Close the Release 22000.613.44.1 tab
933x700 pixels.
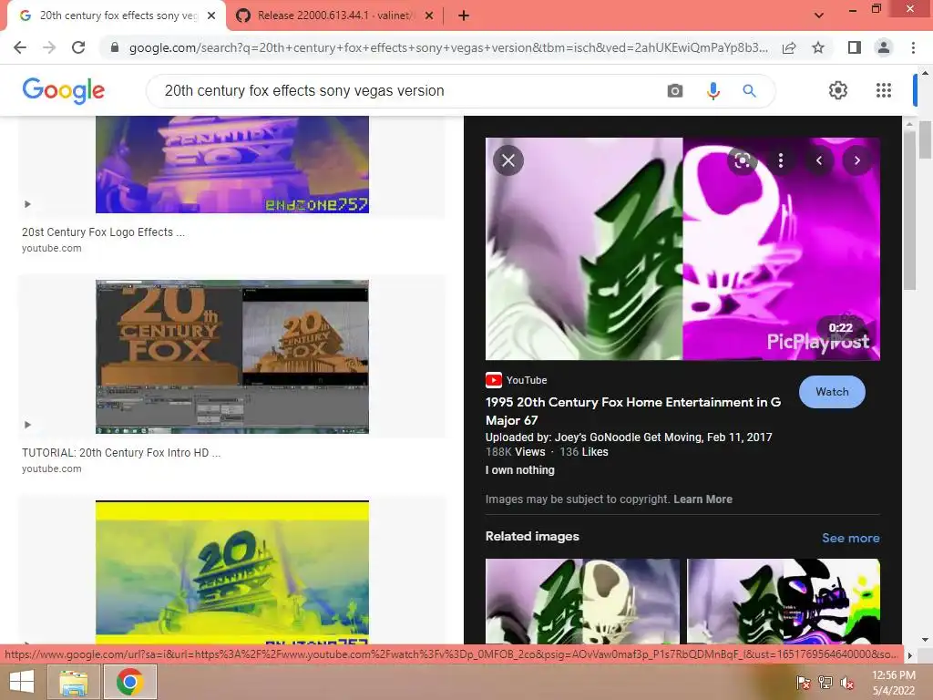point(429,15)
